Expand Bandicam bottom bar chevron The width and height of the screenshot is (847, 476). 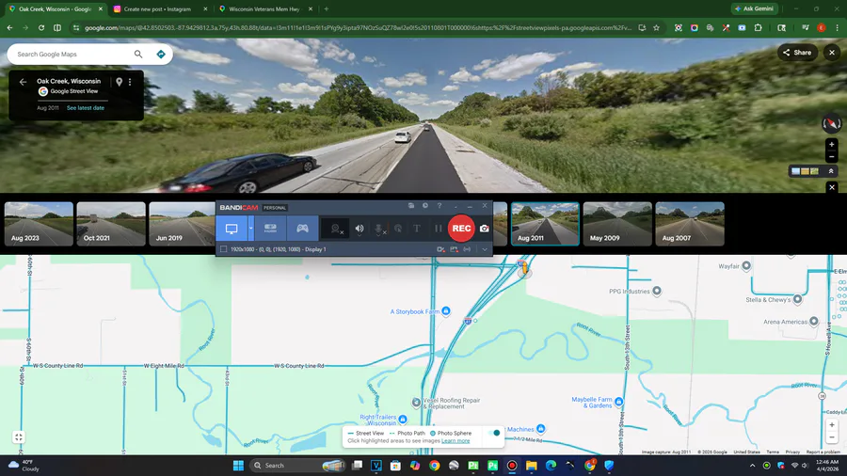click(x=485, y=249)
